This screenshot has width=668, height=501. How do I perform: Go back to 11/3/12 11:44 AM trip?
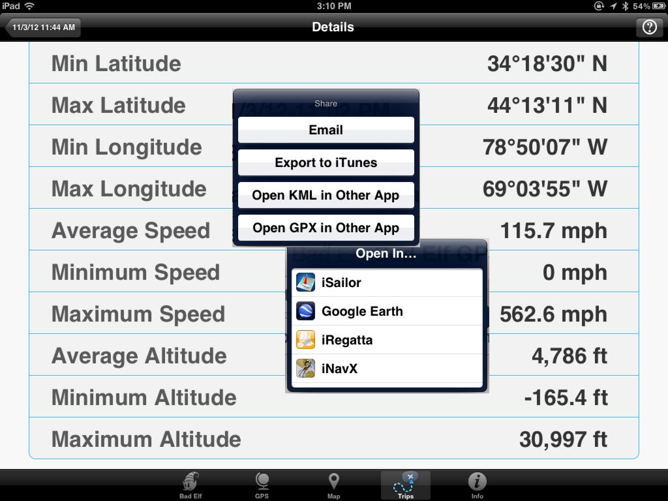point(42,27)
